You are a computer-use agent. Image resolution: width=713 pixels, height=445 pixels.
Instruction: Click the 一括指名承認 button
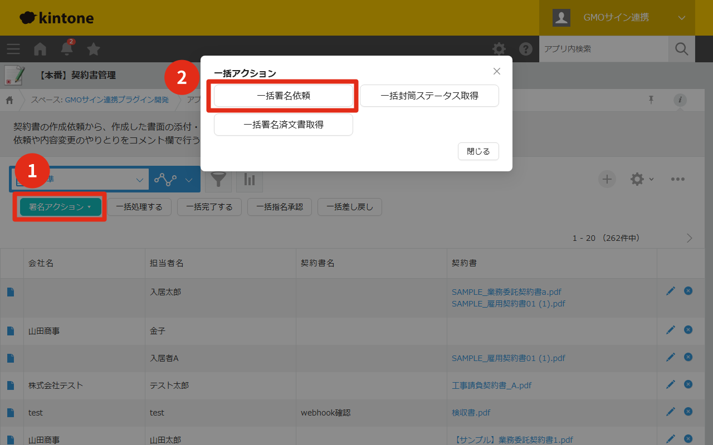click(x=280, y=207)
